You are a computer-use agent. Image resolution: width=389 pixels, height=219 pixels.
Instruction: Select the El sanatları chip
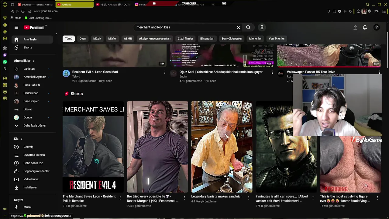tap(207, 39)
